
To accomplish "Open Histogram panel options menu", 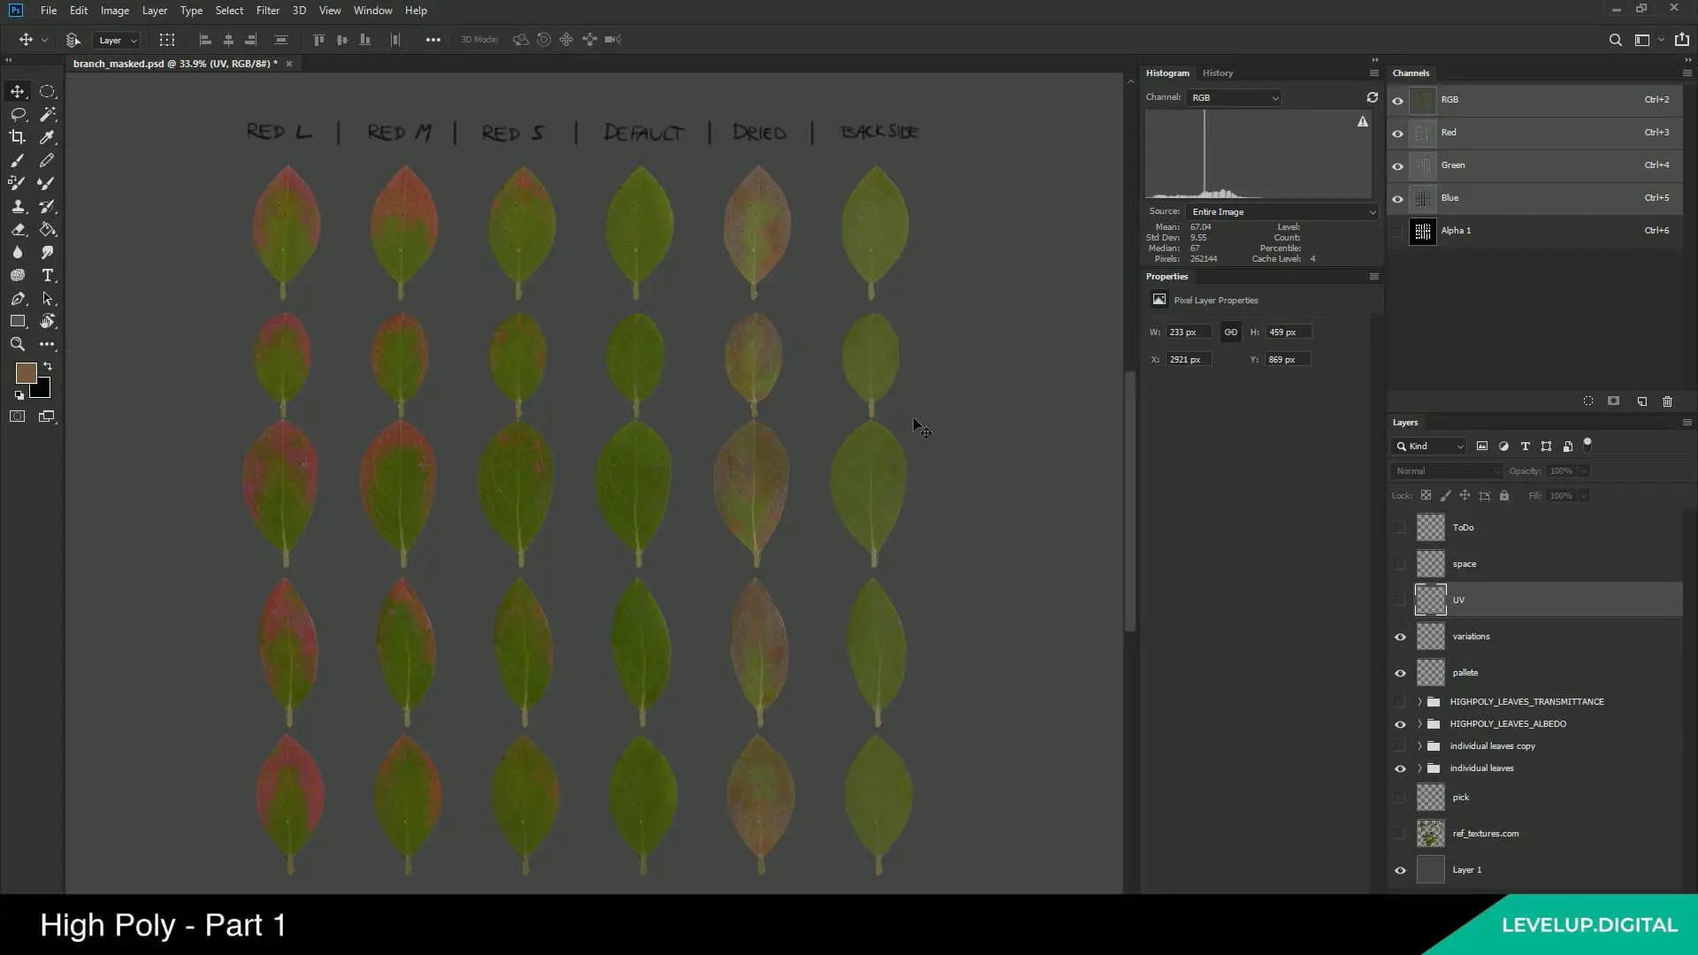I will click(1373, 73).
